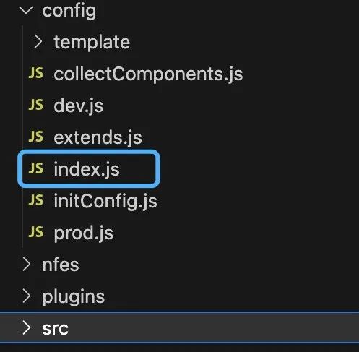The image size is (359, 352).
Task: Click the JS icon beside extends.js
Action: point(36,137)
